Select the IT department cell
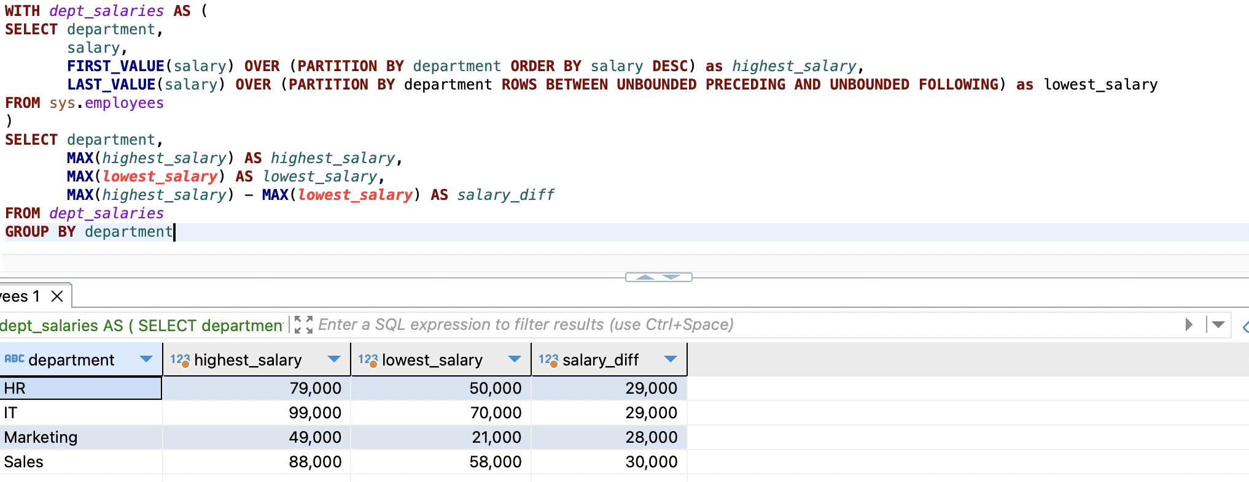The image size is (1249, 482). click(80, 413)
